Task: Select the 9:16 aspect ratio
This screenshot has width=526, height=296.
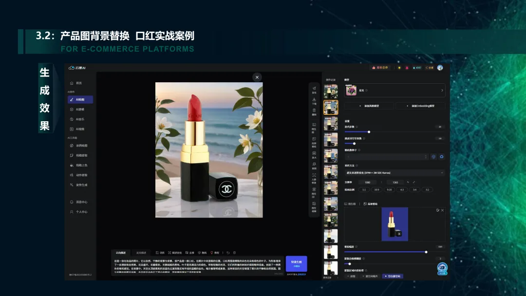Action: click(x=389, y=190)
